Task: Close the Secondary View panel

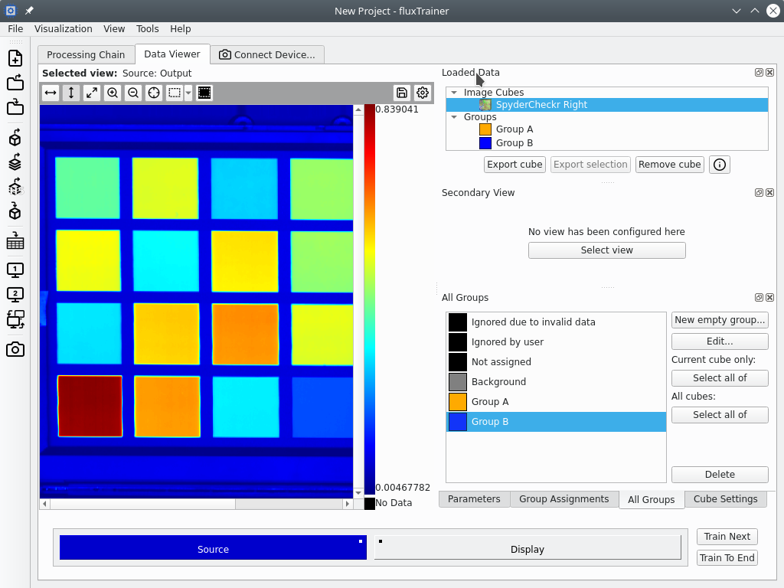Action: click(x=770, y=192)
